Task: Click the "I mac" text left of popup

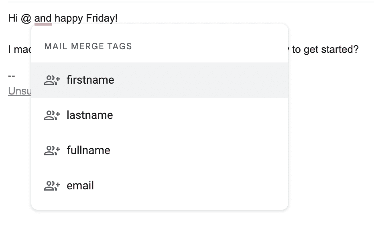Action: 20,50
